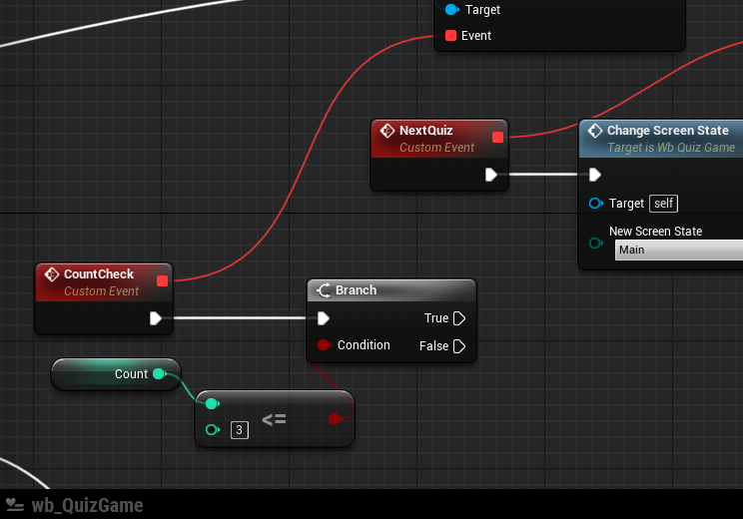743x519 pixels.
Task: Click the Custom Event subtitle under CountCheck
Action: tap(102, 291)
